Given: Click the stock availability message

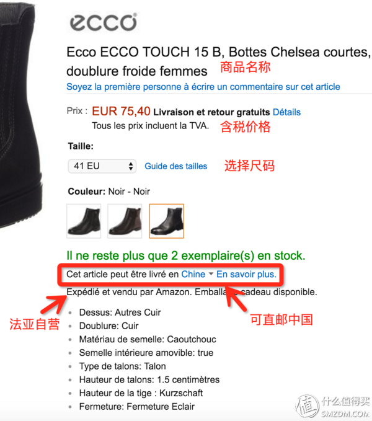Looking at the screenshot, I should pos(186,255).
